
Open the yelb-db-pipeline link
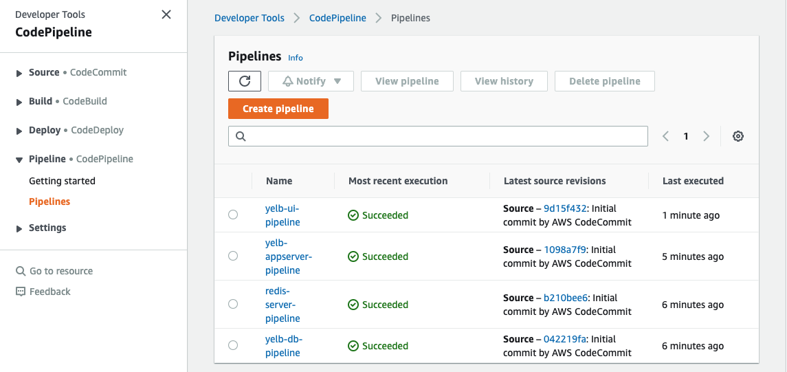coord(284,345)
